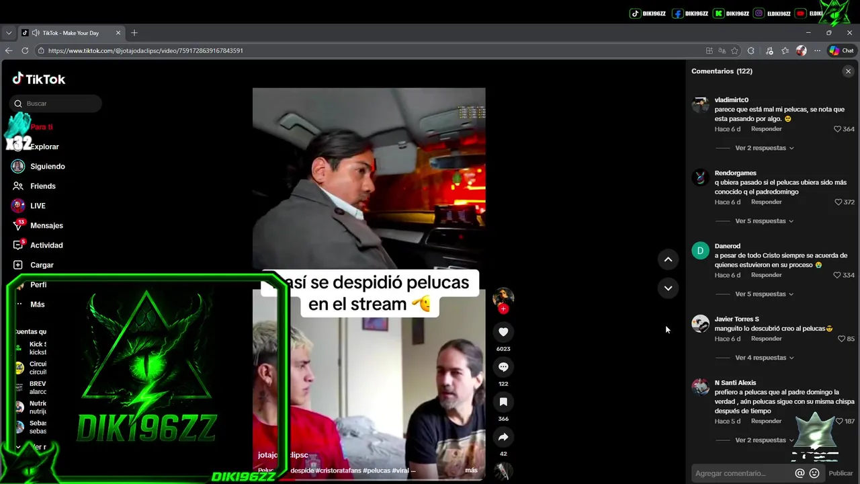Like the video with the heart showing 6023
The height and width of the screenshot is (484, 860).
503,331
